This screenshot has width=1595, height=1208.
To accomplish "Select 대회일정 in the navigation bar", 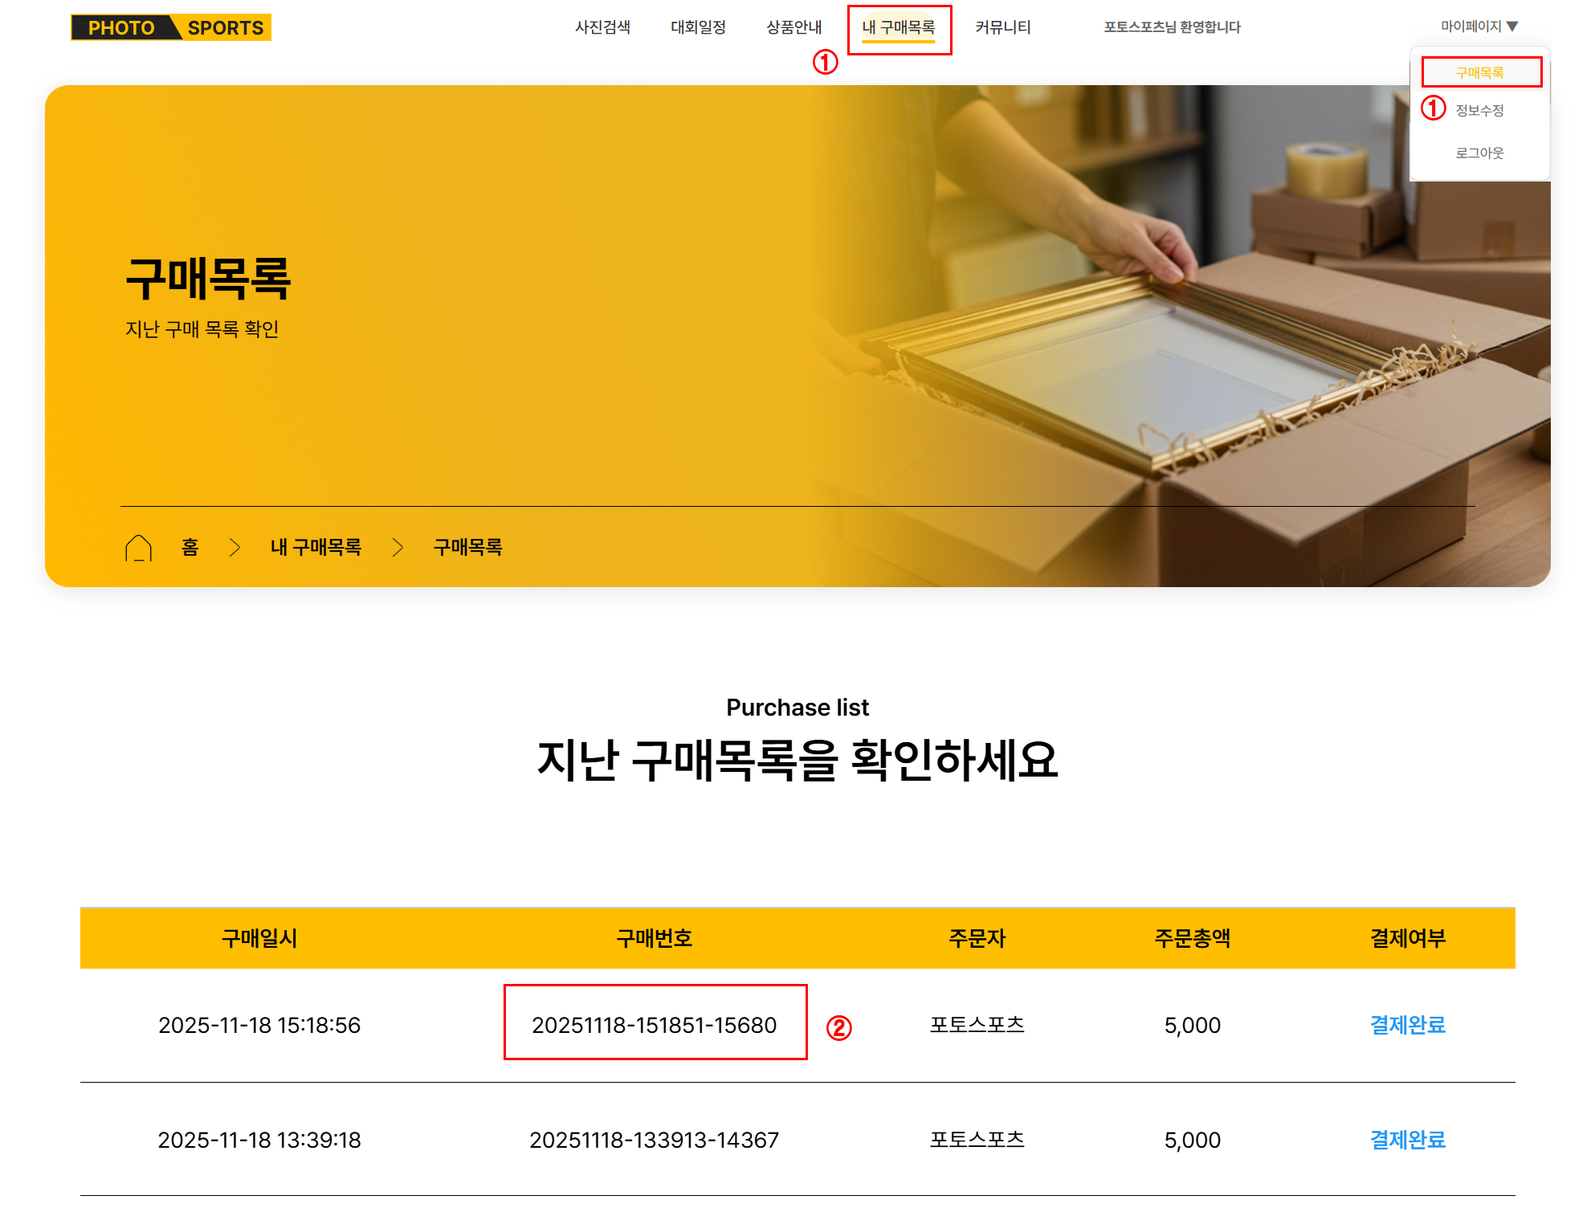I will (698, 27).
